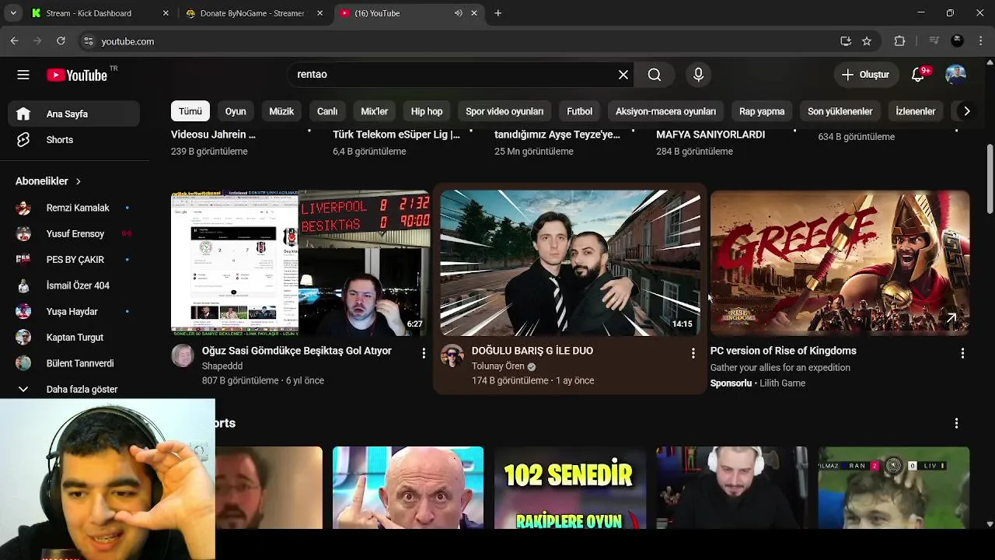Screen dimensions: 995x560
Task: Expand Daha fazla göster subscriptions list
Action: point(75,389)
